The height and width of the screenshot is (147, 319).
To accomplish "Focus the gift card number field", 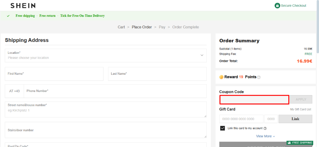I will [x=241, y=119].
